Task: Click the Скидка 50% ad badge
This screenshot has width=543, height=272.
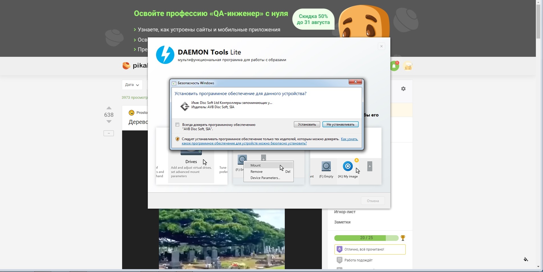Action: 313,19
